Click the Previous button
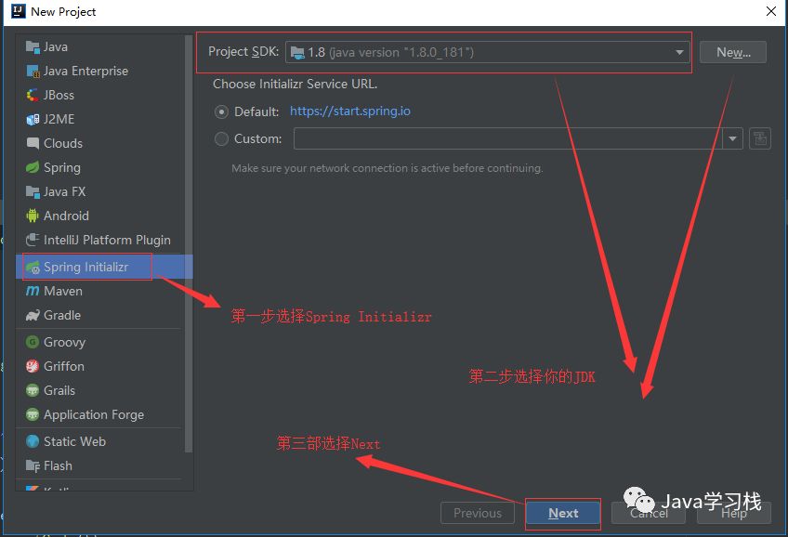Screen dimensions: 788x537 click(x=478, y=513)
